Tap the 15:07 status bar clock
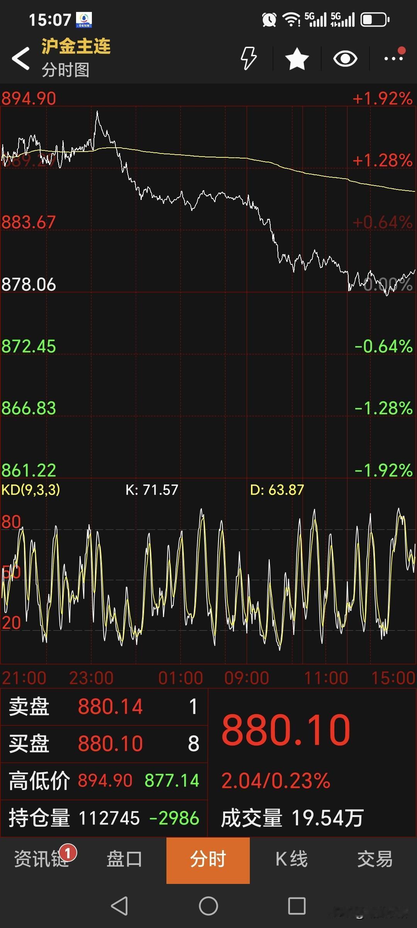This screenshot has height=928, width=417. click(50, 20)
